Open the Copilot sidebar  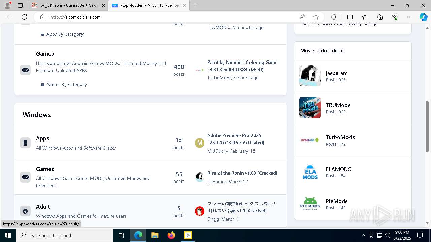pos(423,17)
